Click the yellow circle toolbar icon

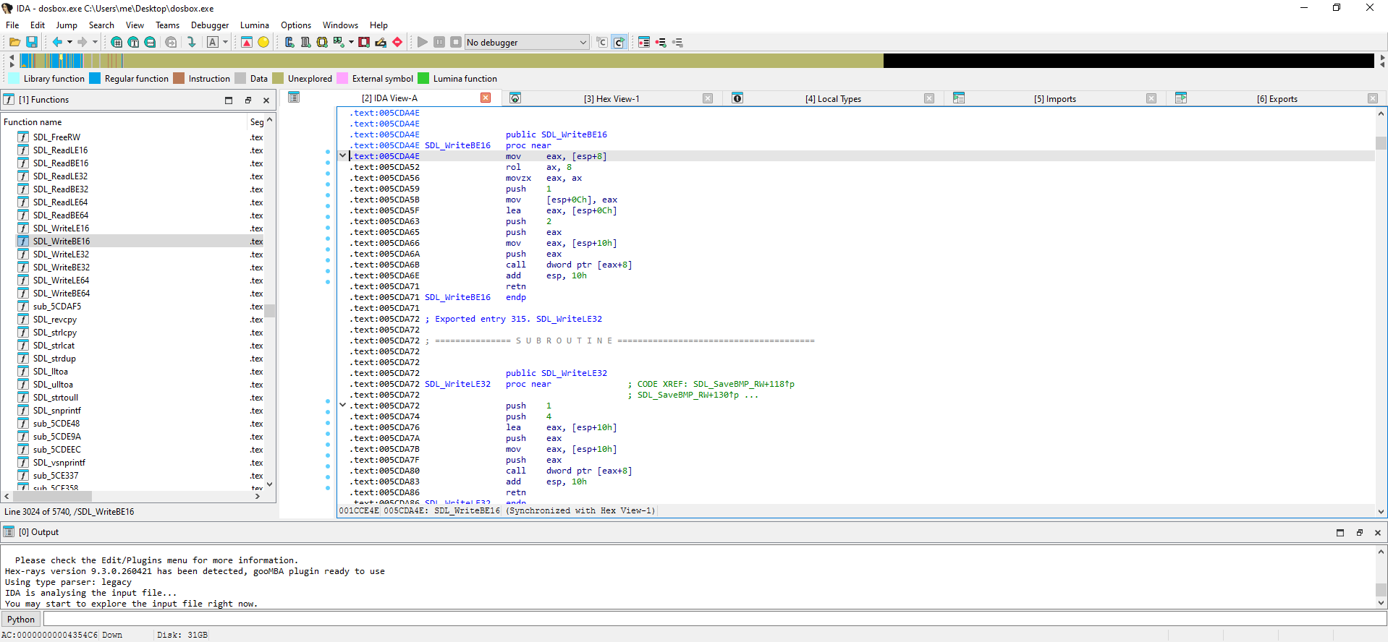click(x=263, y=42)
